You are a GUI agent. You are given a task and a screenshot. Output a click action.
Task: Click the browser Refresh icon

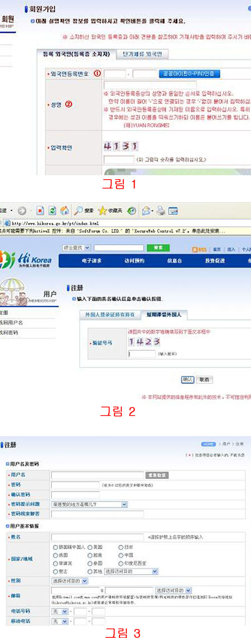click(x=52, y=211)
